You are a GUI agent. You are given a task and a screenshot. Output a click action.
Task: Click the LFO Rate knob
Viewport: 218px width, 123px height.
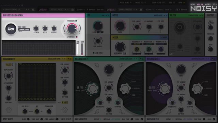coord(98,26)
